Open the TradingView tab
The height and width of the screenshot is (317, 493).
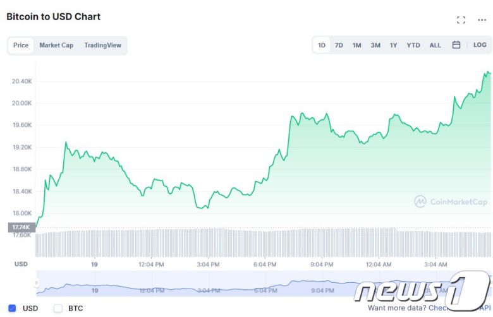[102, 45]
